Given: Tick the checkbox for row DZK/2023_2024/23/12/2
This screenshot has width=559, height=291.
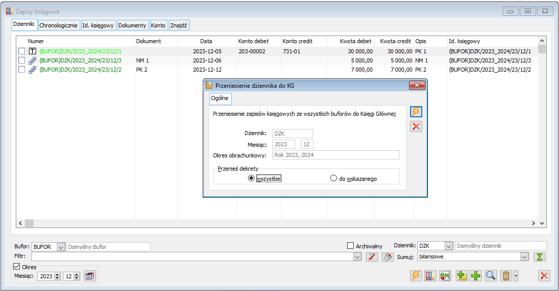Looking at the screenshot, I should coord(22,70).
